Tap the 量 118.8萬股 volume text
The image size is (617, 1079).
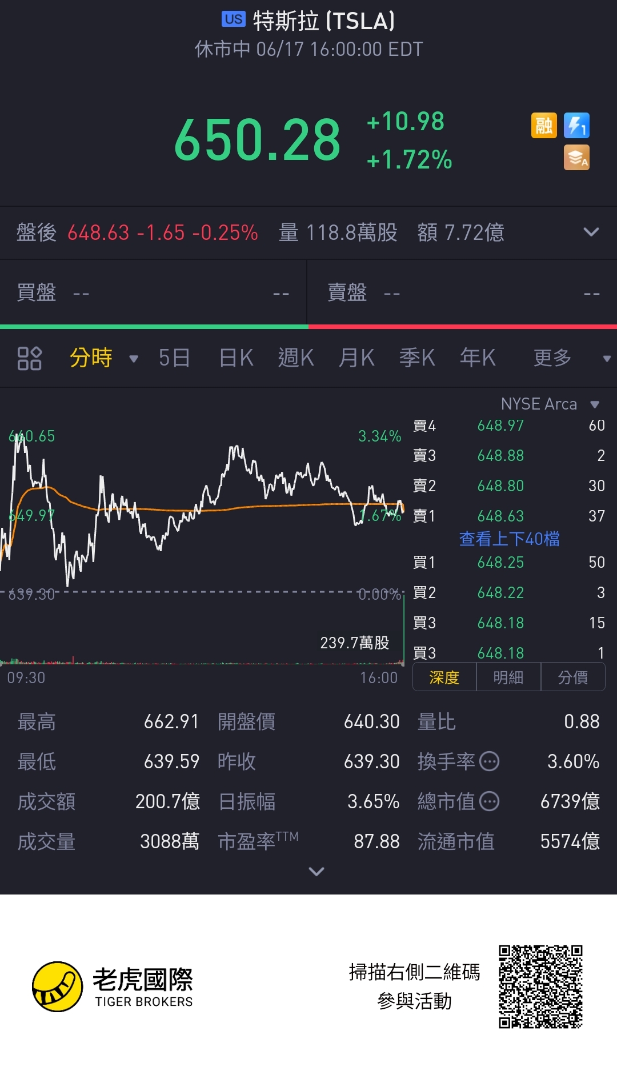point(338,232)
